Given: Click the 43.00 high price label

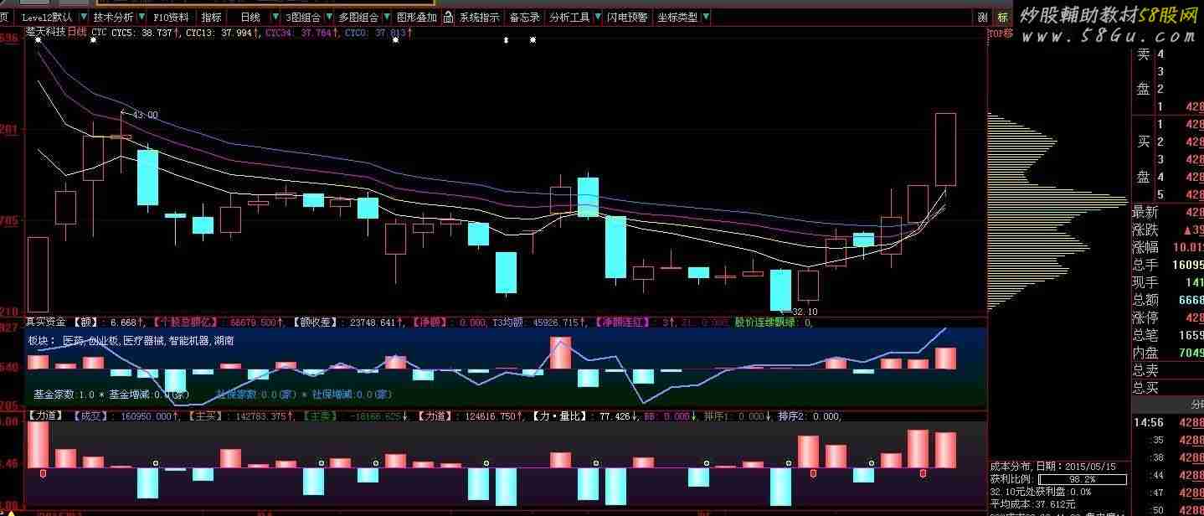Looking at the screenshot, I should point(144,115).
